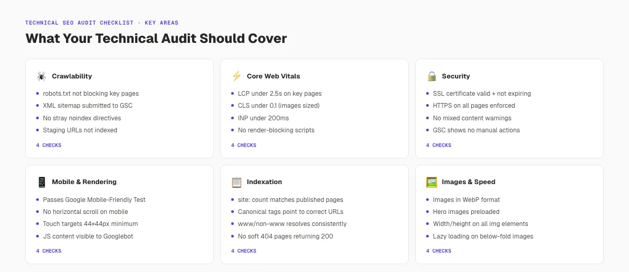
Task: Click the padlock icon next to Security
Action: tap(431, 76)
